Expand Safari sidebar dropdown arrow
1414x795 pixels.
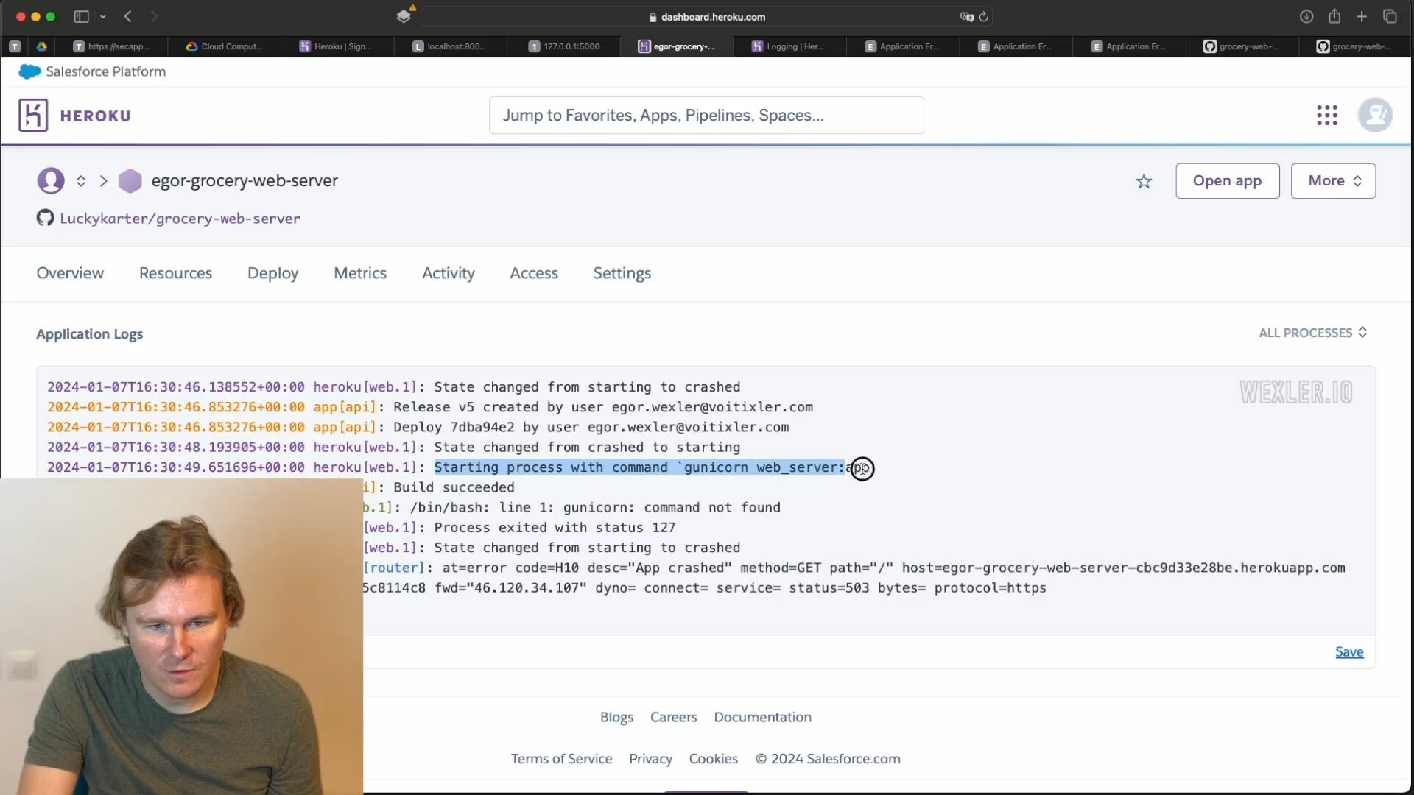pyautogui.click(x=103, y=16)
